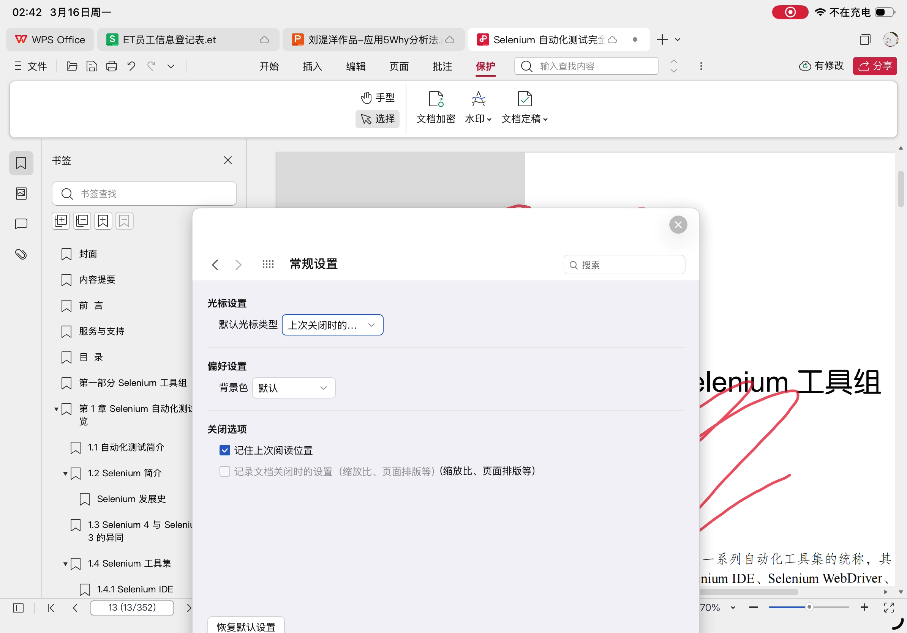Click the 恢复默认设置 button
Screen dimensions: 907x633
click(246, 626)
